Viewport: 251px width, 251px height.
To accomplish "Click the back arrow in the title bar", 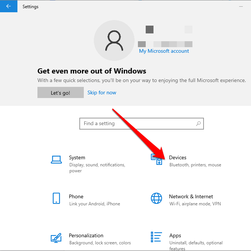I will (x=9, y=6).
